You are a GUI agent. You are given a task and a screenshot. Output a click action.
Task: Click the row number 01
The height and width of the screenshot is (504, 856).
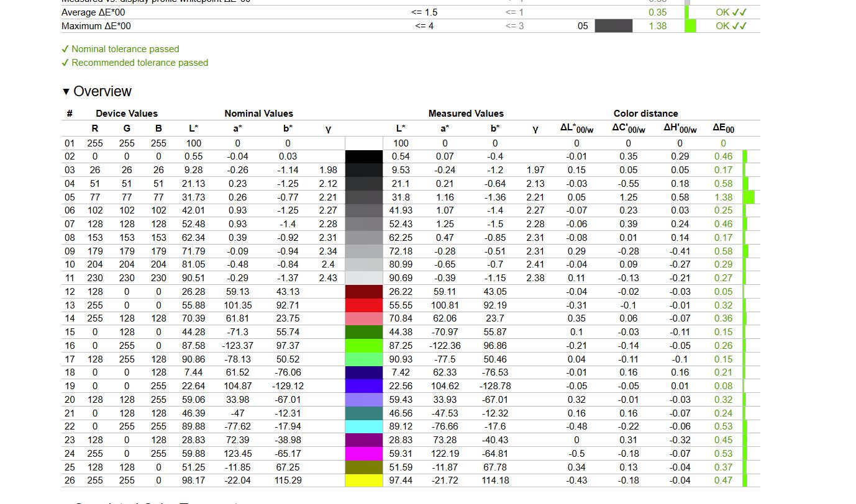pos(70,143)
